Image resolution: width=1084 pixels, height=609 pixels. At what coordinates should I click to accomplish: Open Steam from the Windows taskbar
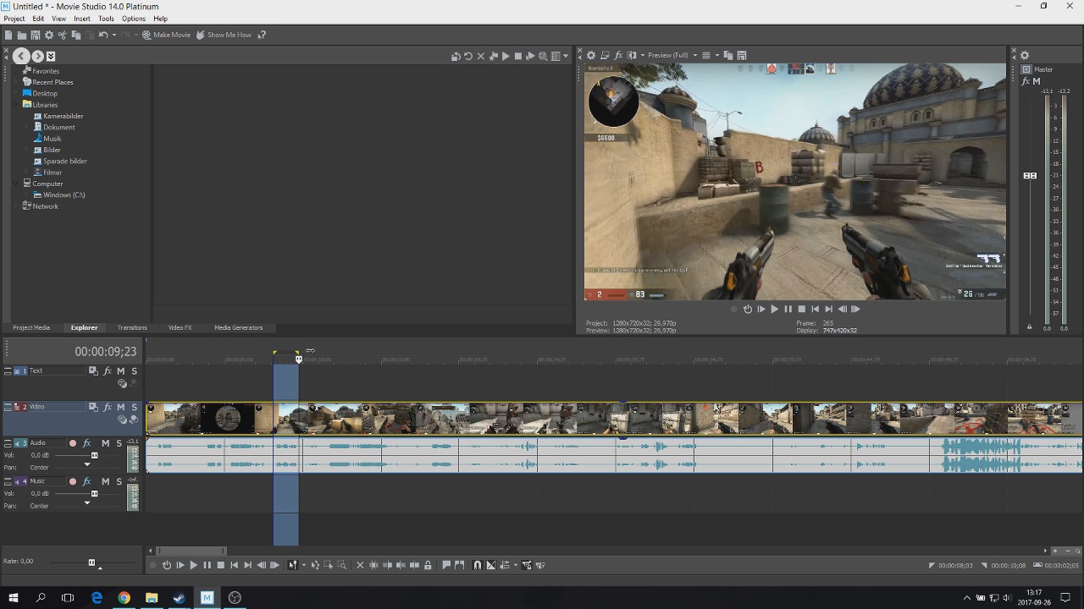pos(180,598)
